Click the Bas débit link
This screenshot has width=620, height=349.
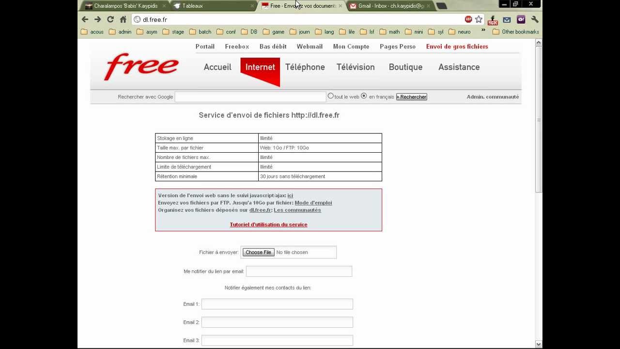click(273, 47)
